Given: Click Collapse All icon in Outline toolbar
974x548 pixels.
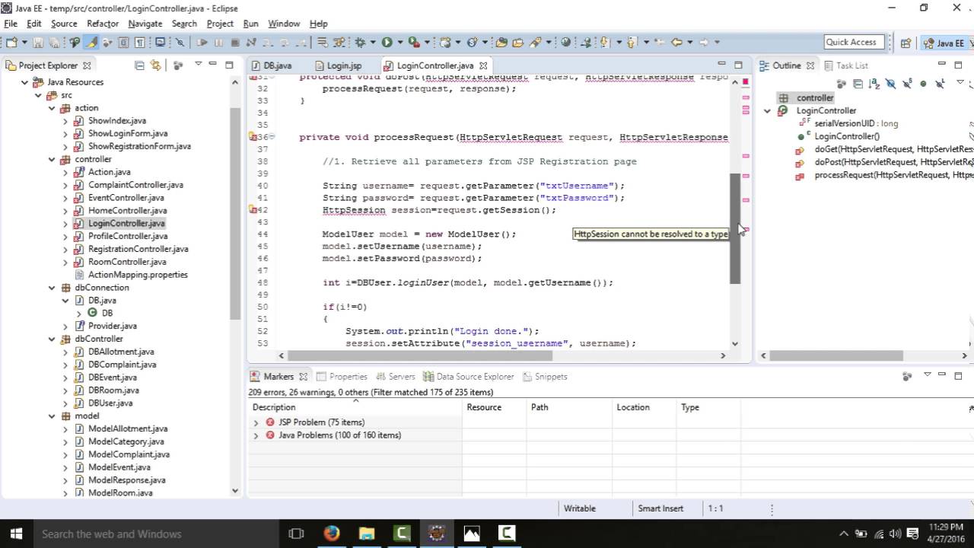Looking at the screenshot, I should click(858, 84).
